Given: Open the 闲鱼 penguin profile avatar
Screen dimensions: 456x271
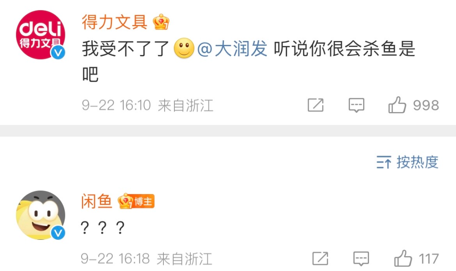Looking at the screenshot, I should [41, 215].
